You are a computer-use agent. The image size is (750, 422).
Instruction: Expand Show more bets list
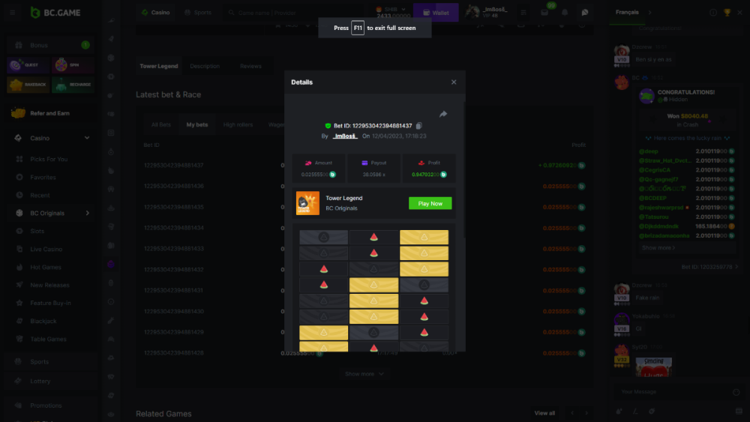(364, 373)
